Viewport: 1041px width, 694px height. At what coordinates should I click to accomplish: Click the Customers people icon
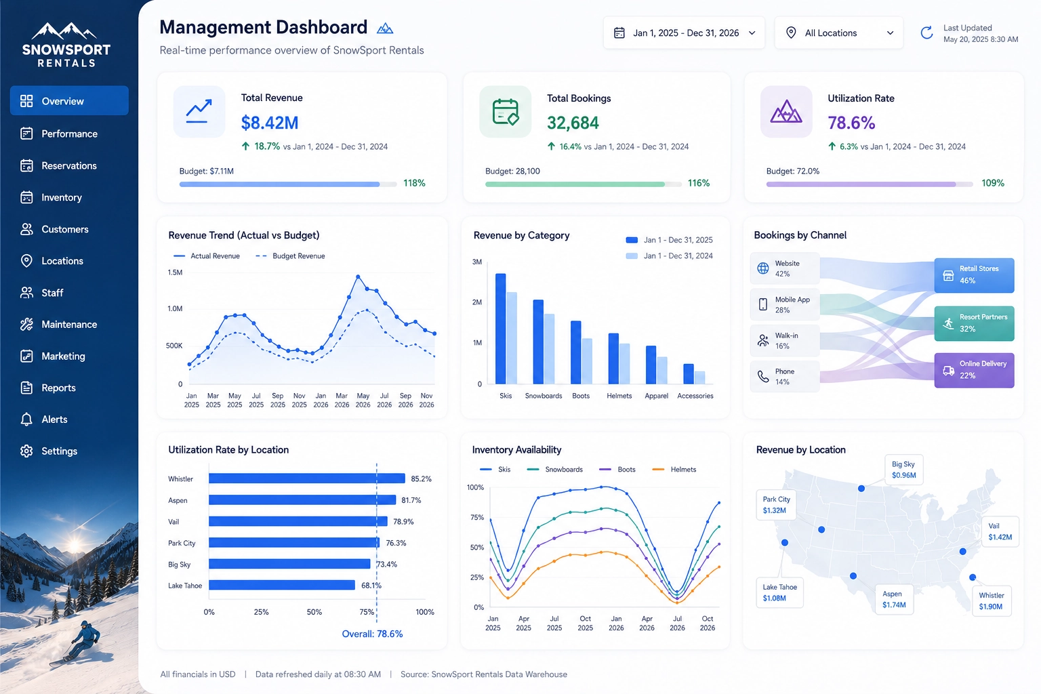26,229
